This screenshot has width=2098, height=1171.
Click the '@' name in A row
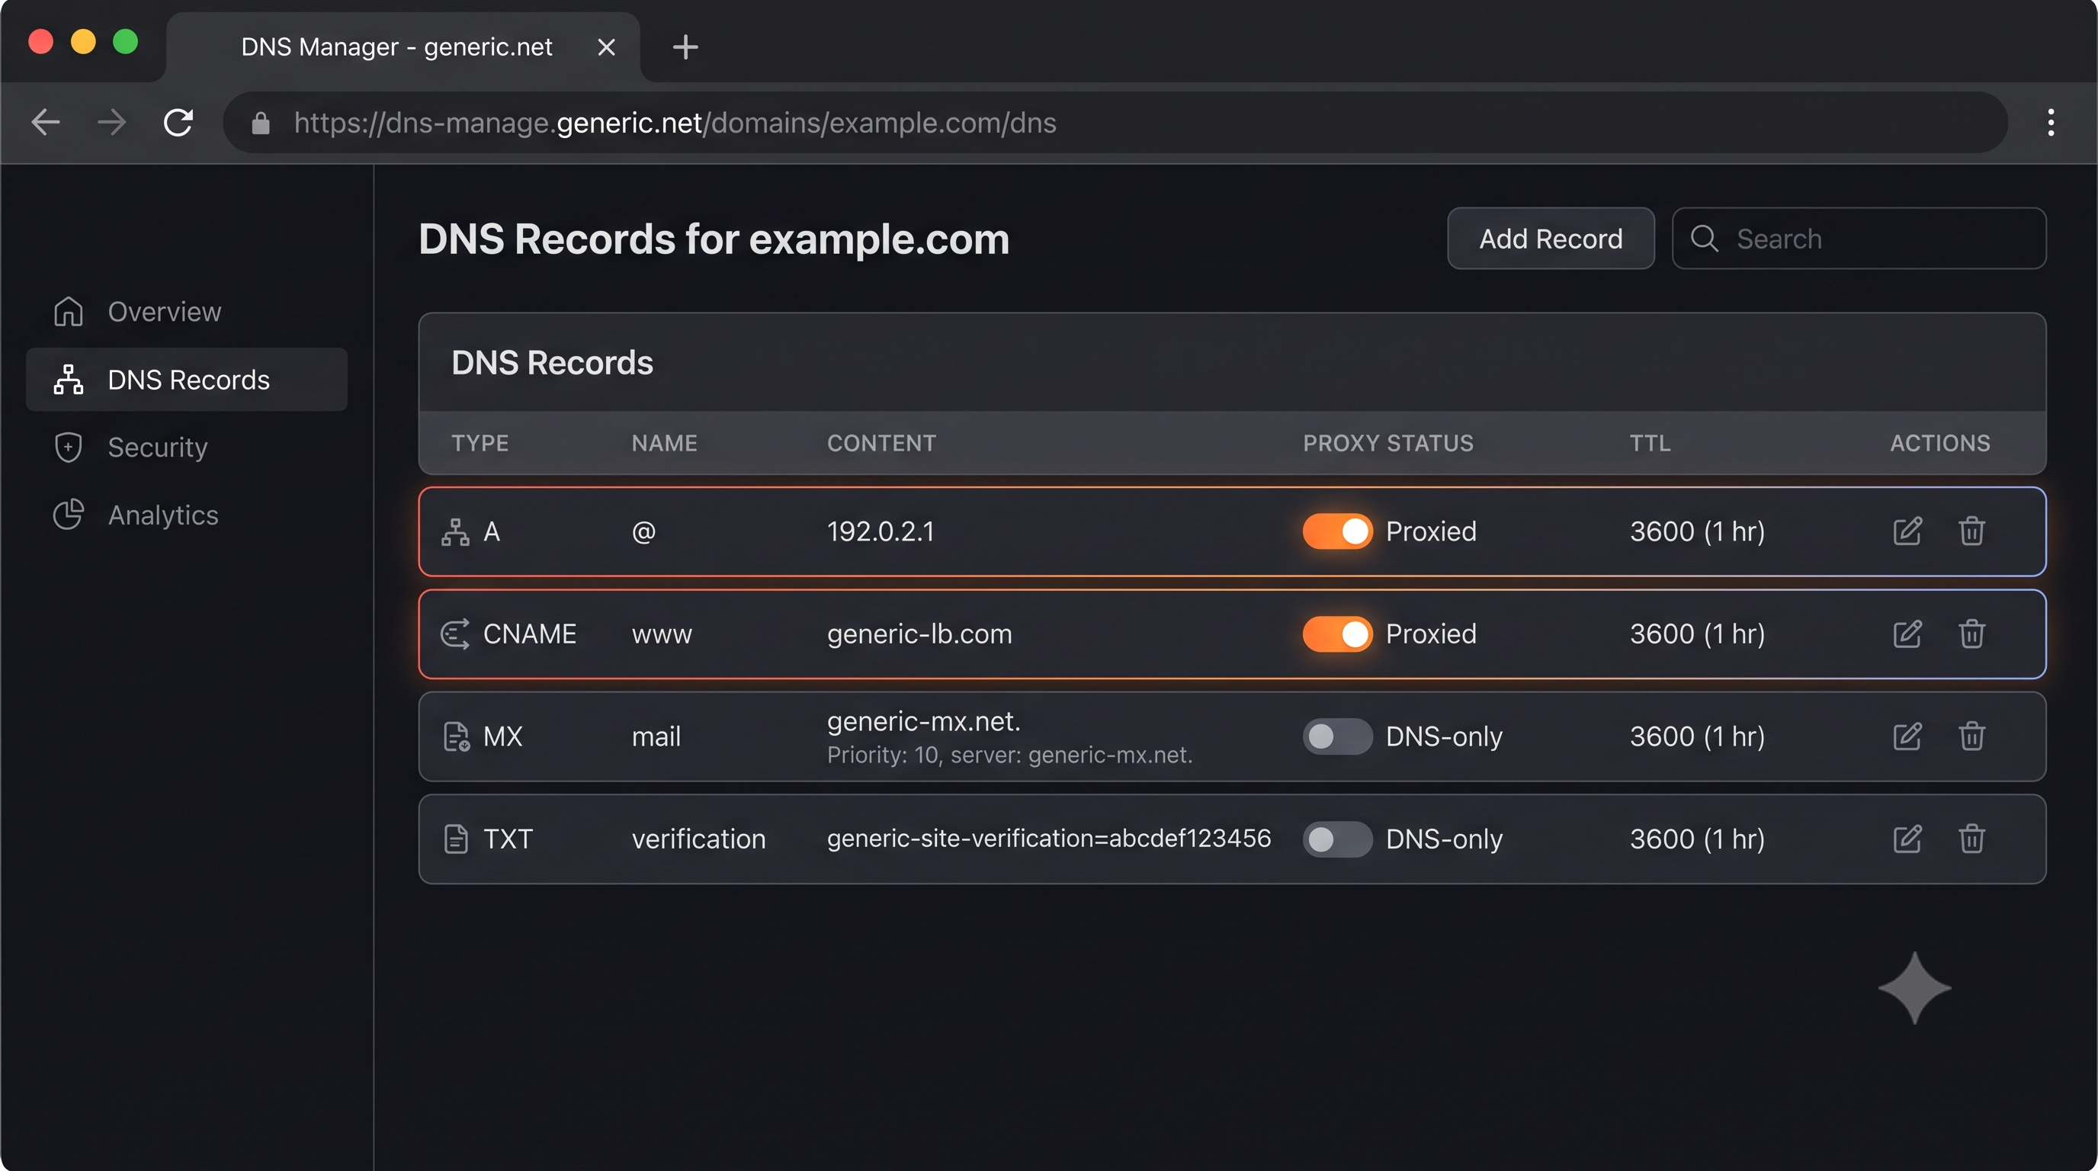[643, 532]
